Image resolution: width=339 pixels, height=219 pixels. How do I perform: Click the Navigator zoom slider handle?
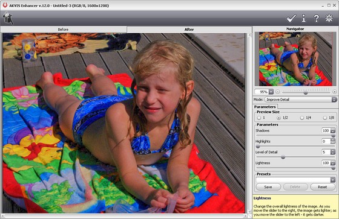[306, 92]
